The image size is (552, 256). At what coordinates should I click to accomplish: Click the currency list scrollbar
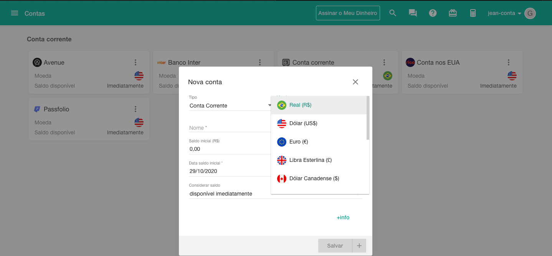[x=368, y=119]
